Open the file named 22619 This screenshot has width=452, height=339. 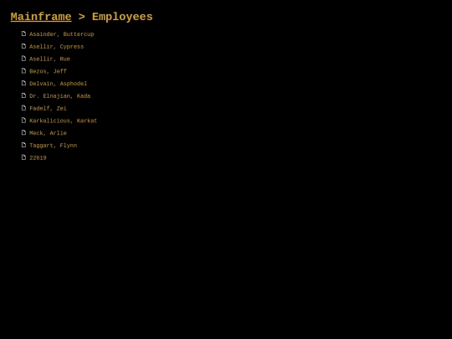tap(38, 157)
